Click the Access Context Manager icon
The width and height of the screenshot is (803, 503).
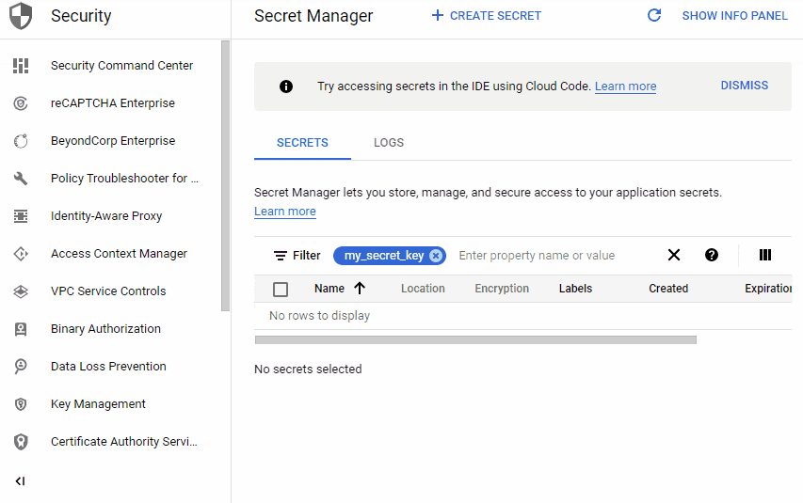tap(21, 254)
